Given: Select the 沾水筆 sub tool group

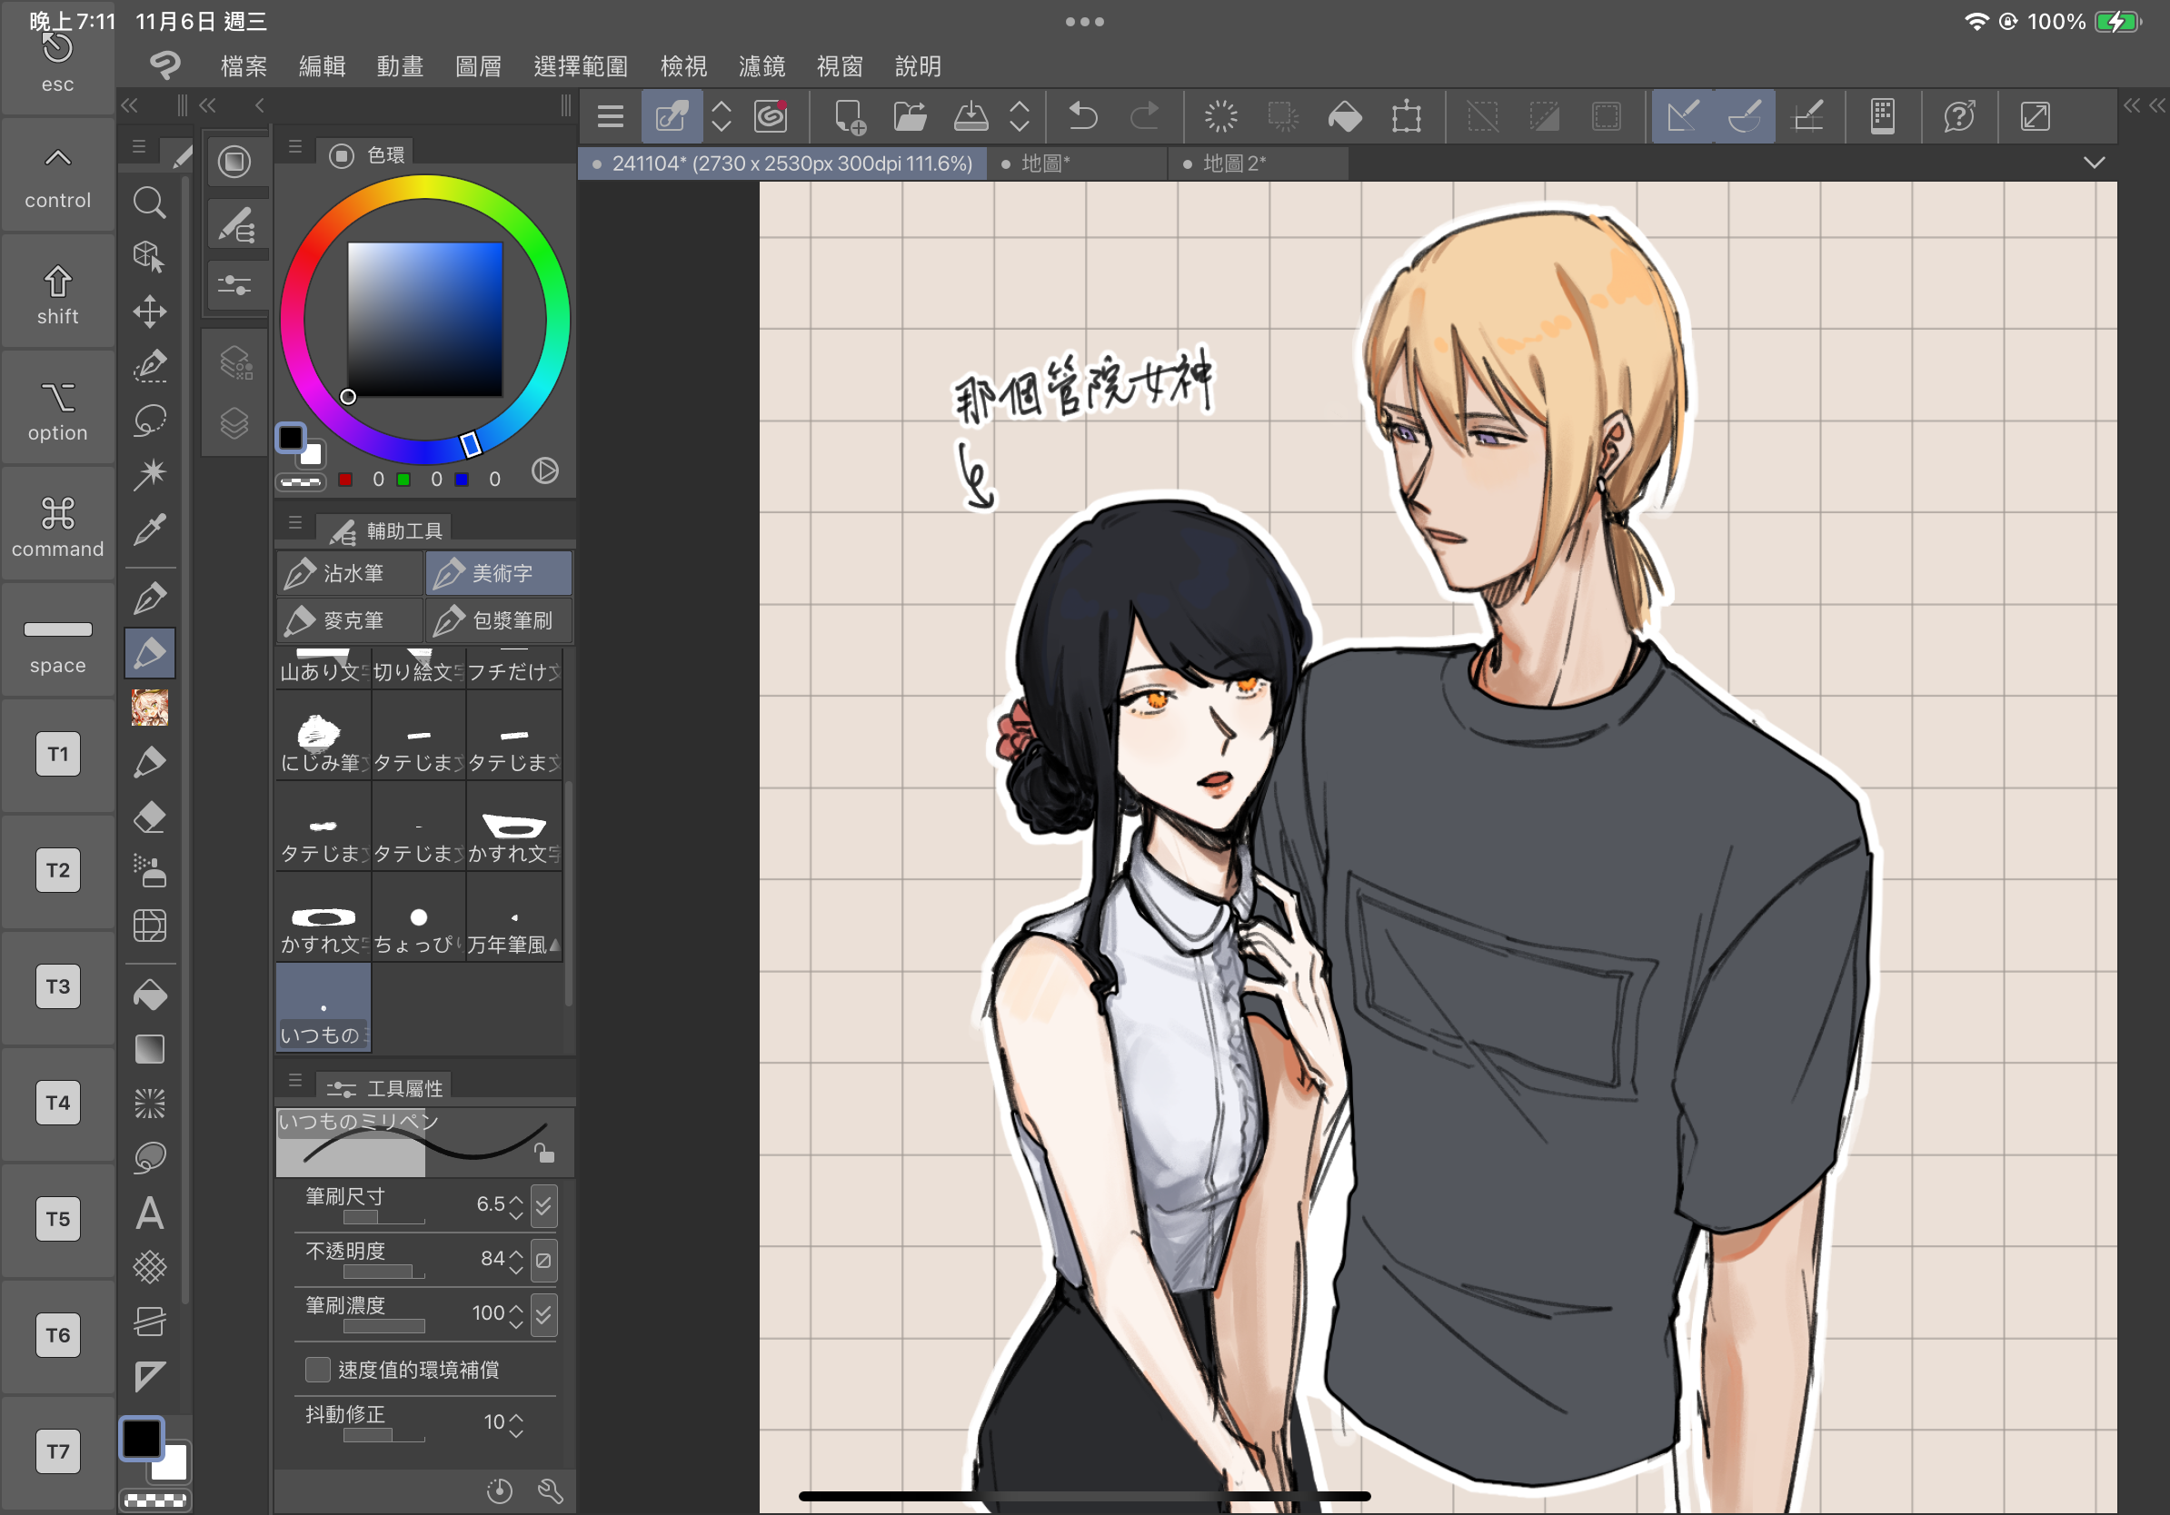Looking at the screenshot, I should pyautogui.click(x=350, y=573).
